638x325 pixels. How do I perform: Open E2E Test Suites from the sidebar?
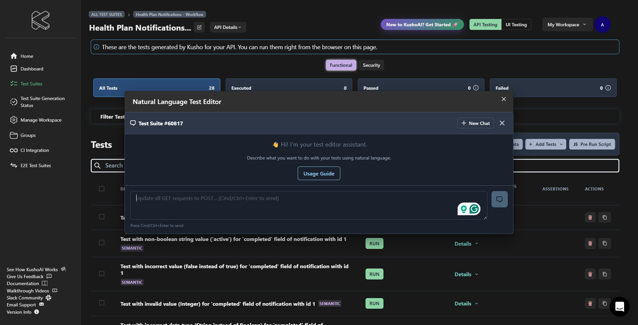(x=35, y=165)
